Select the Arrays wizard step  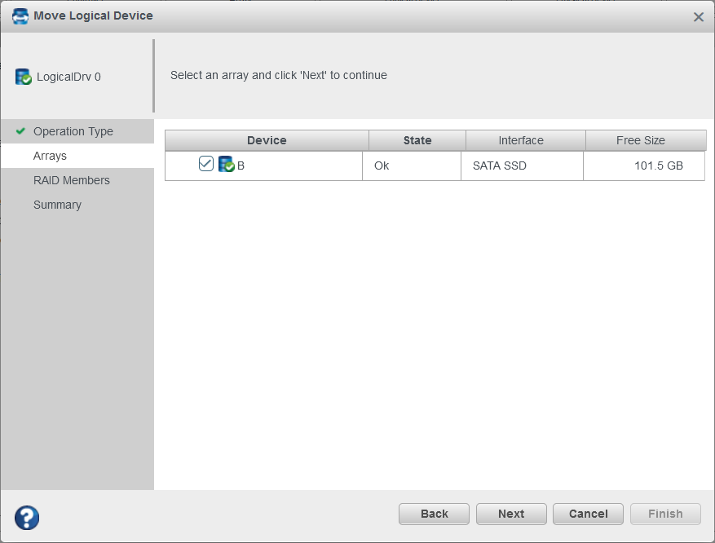pos(51,155)
